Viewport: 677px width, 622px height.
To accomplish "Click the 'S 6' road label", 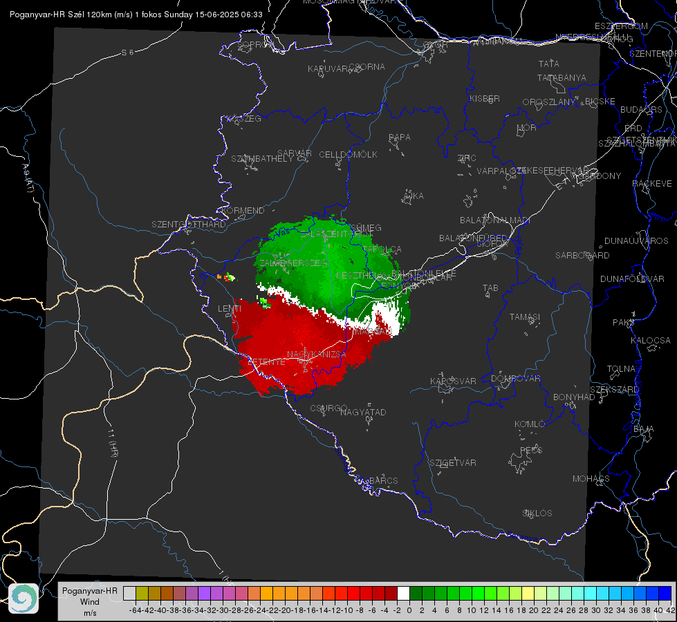I will (x=127, y=53).
